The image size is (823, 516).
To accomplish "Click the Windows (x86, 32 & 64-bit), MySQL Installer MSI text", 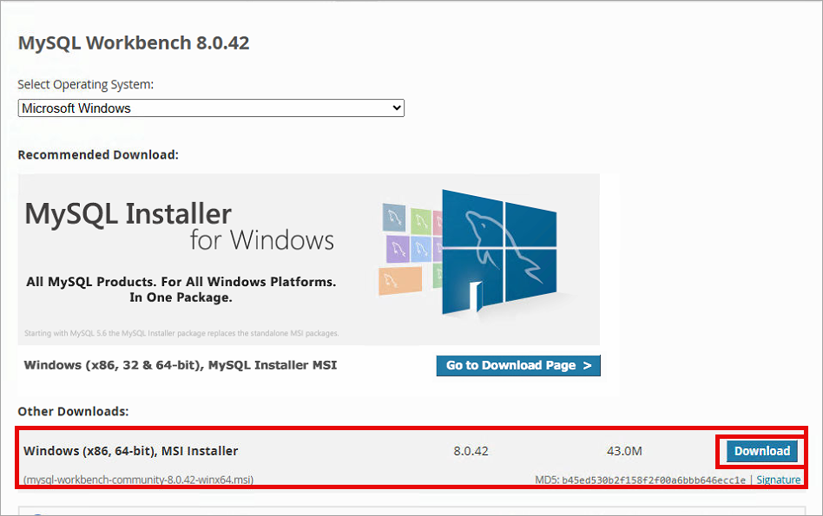I will [x=181, y=365].
